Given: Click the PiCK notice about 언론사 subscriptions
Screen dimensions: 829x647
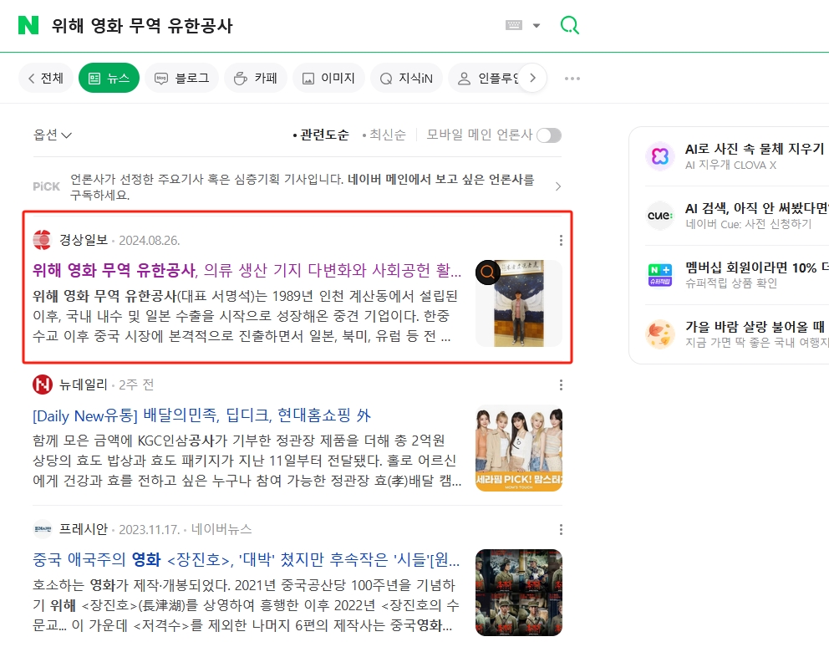Looking at the screenshot, I should pyautogui.click(x=303, y=186).
